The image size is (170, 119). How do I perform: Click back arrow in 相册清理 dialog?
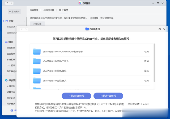tap(22, 29)
